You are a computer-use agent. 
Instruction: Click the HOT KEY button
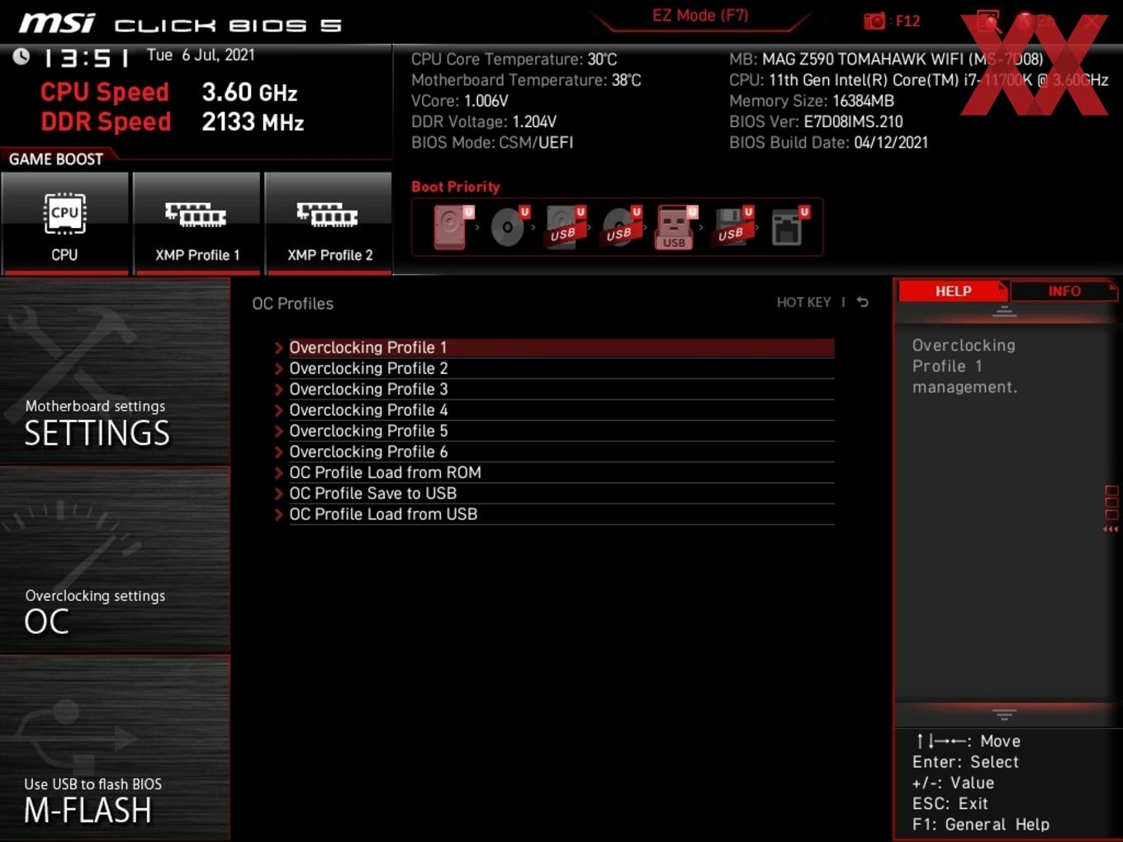[x=803, y=302]
